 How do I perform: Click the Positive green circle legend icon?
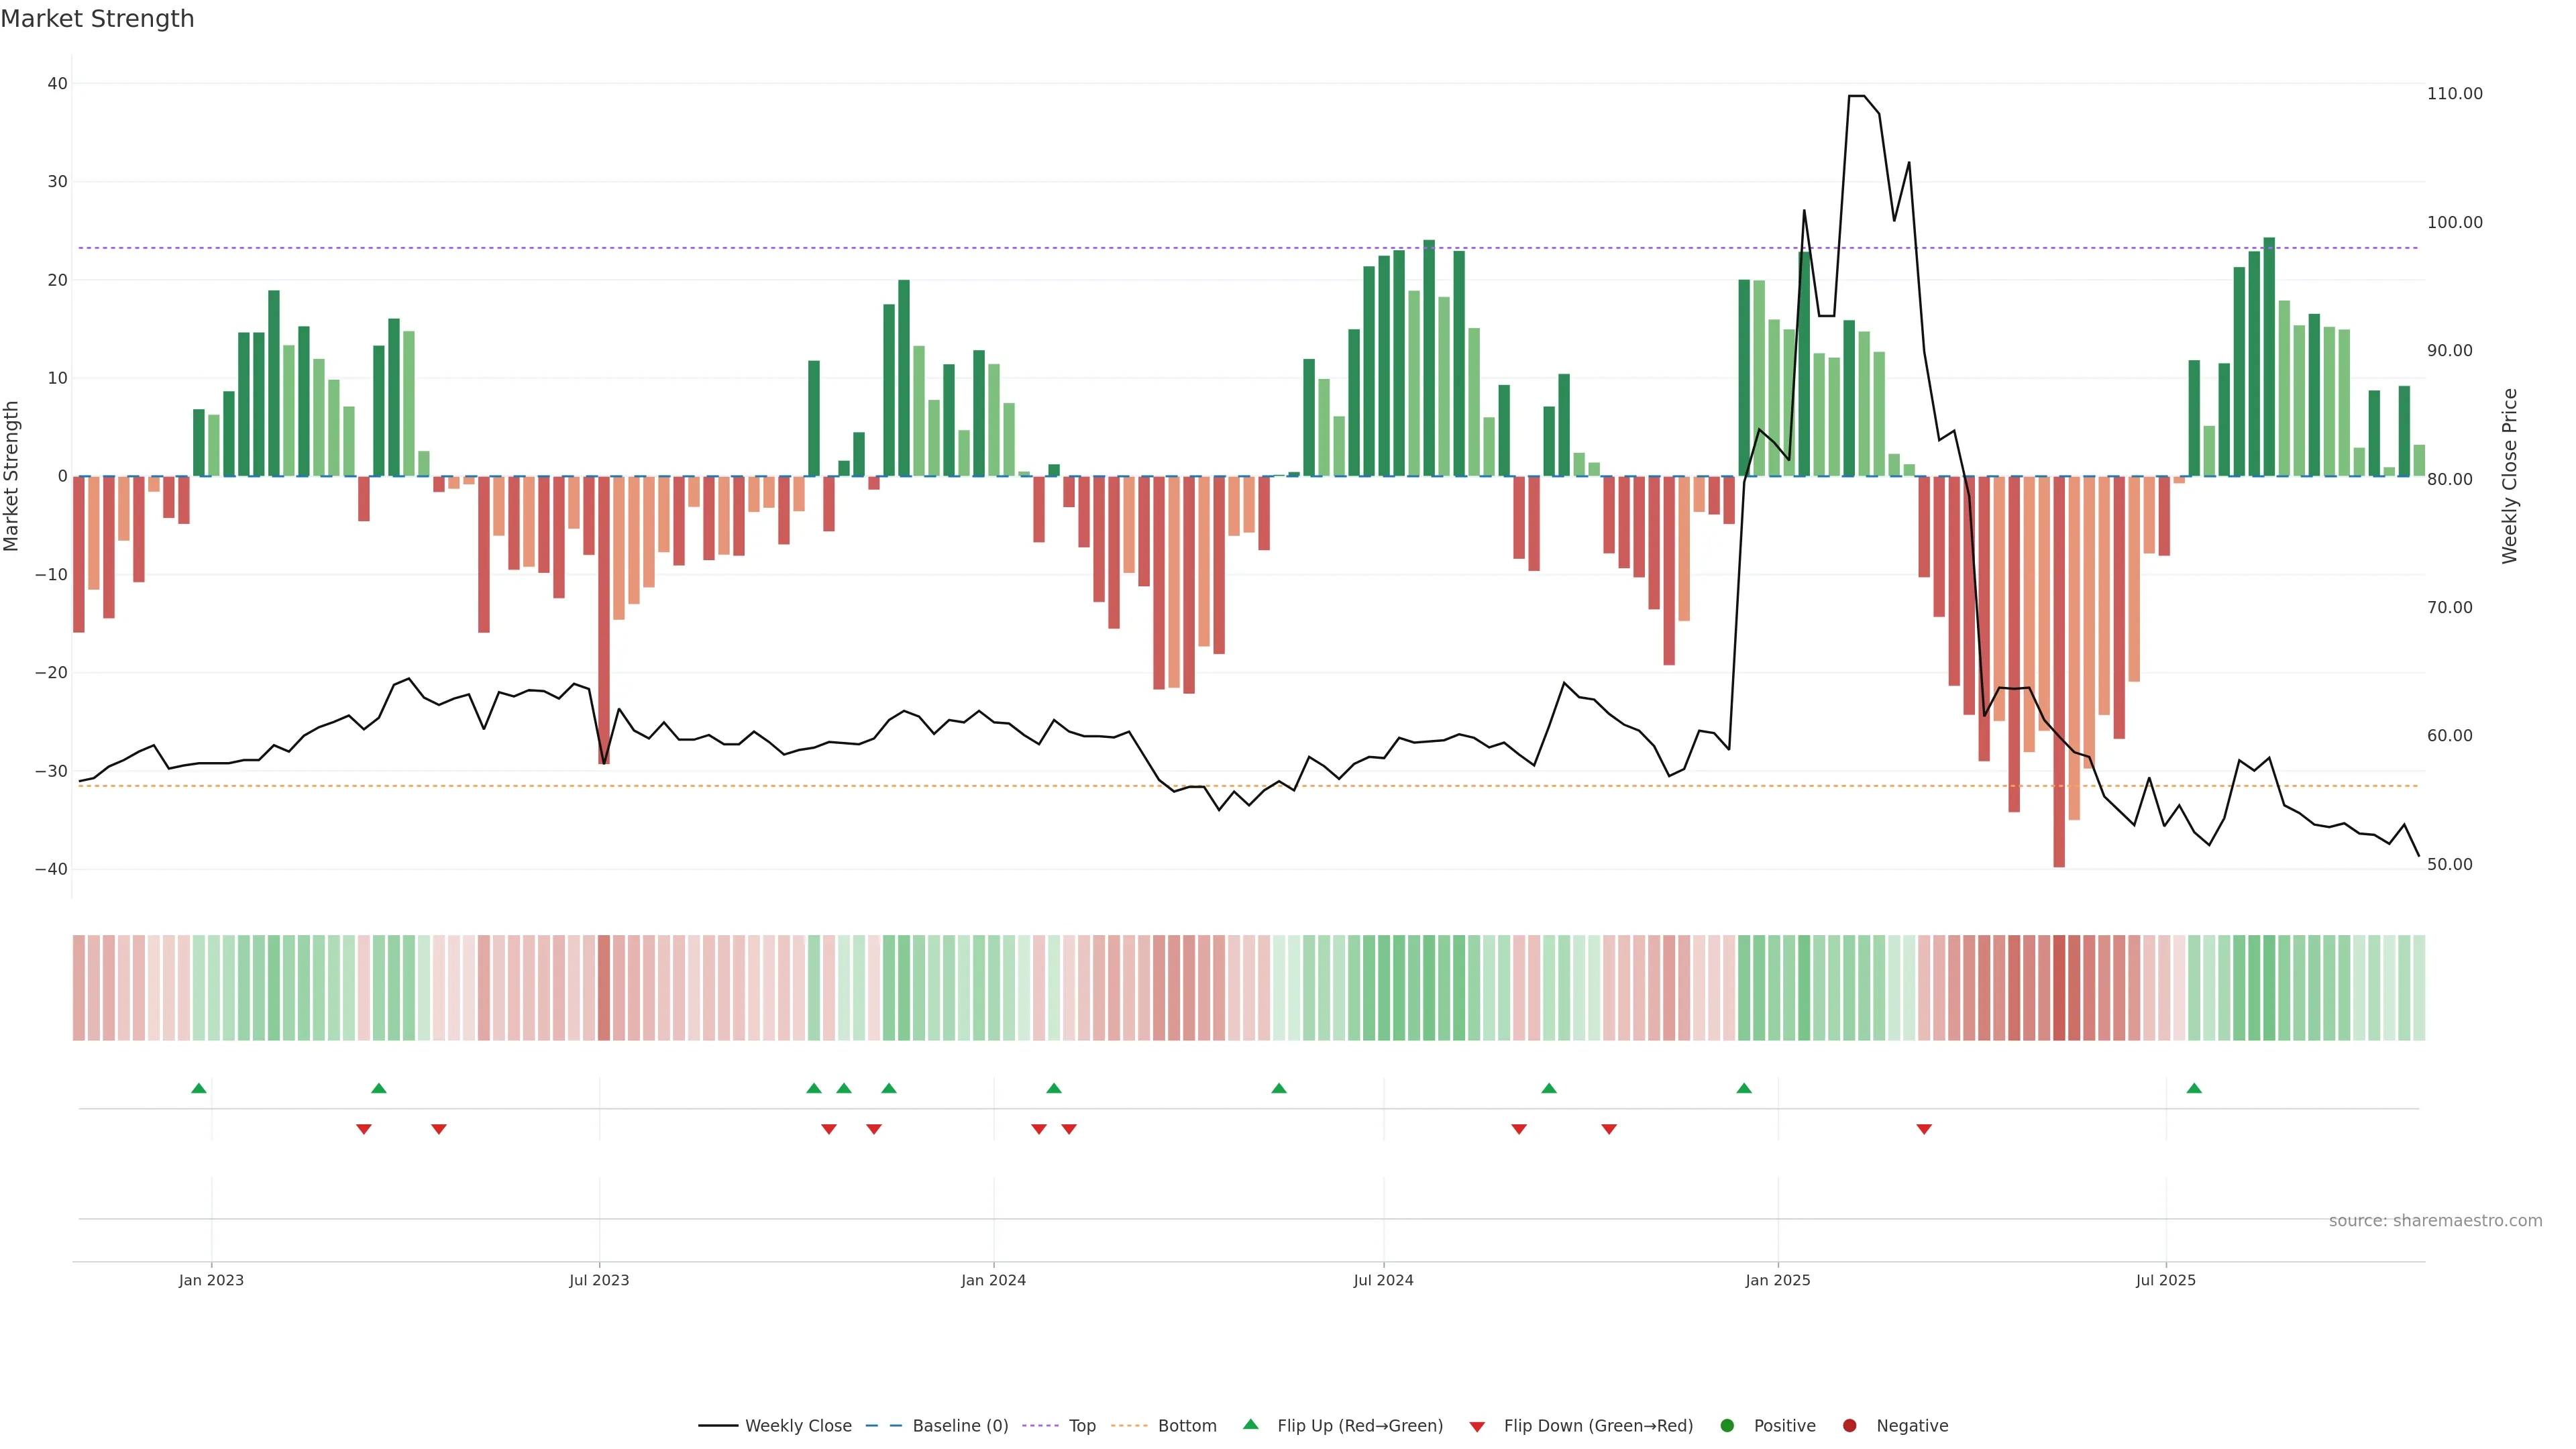[1727, 1426]
